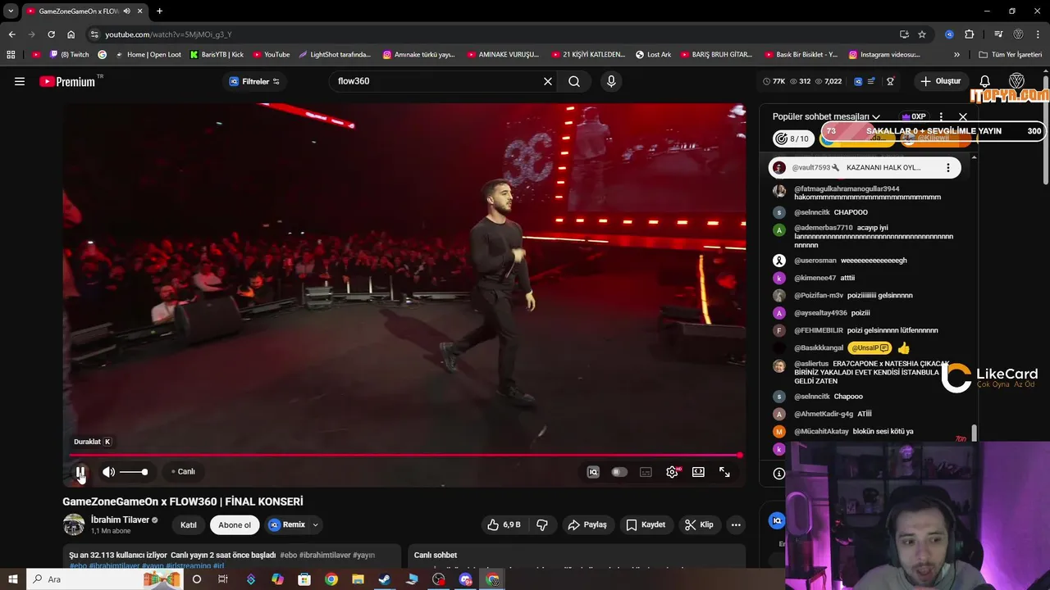Expand hidden bookmarks overflow chevron
The height and width of the screenshot is (590, 1050).
956,55
